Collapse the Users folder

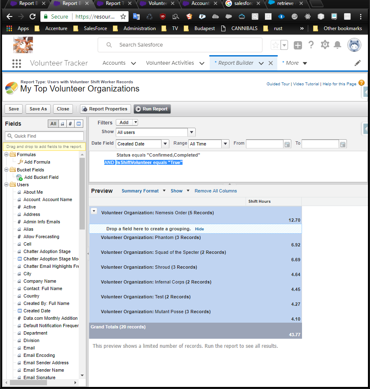[7, 185]
